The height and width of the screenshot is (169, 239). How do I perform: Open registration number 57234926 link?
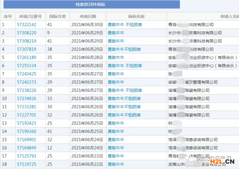(x=27, y=98)
